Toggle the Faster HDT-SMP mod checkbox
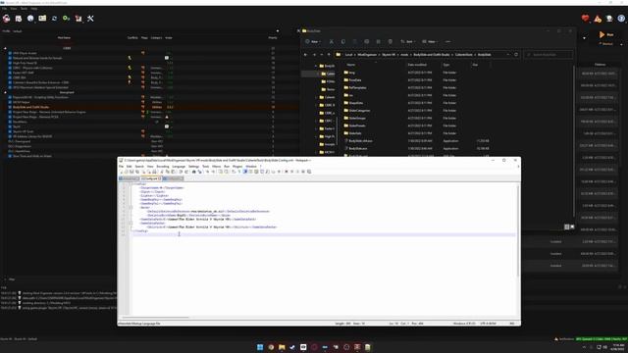This screenshot has height=353, width=628. [10, 73]
